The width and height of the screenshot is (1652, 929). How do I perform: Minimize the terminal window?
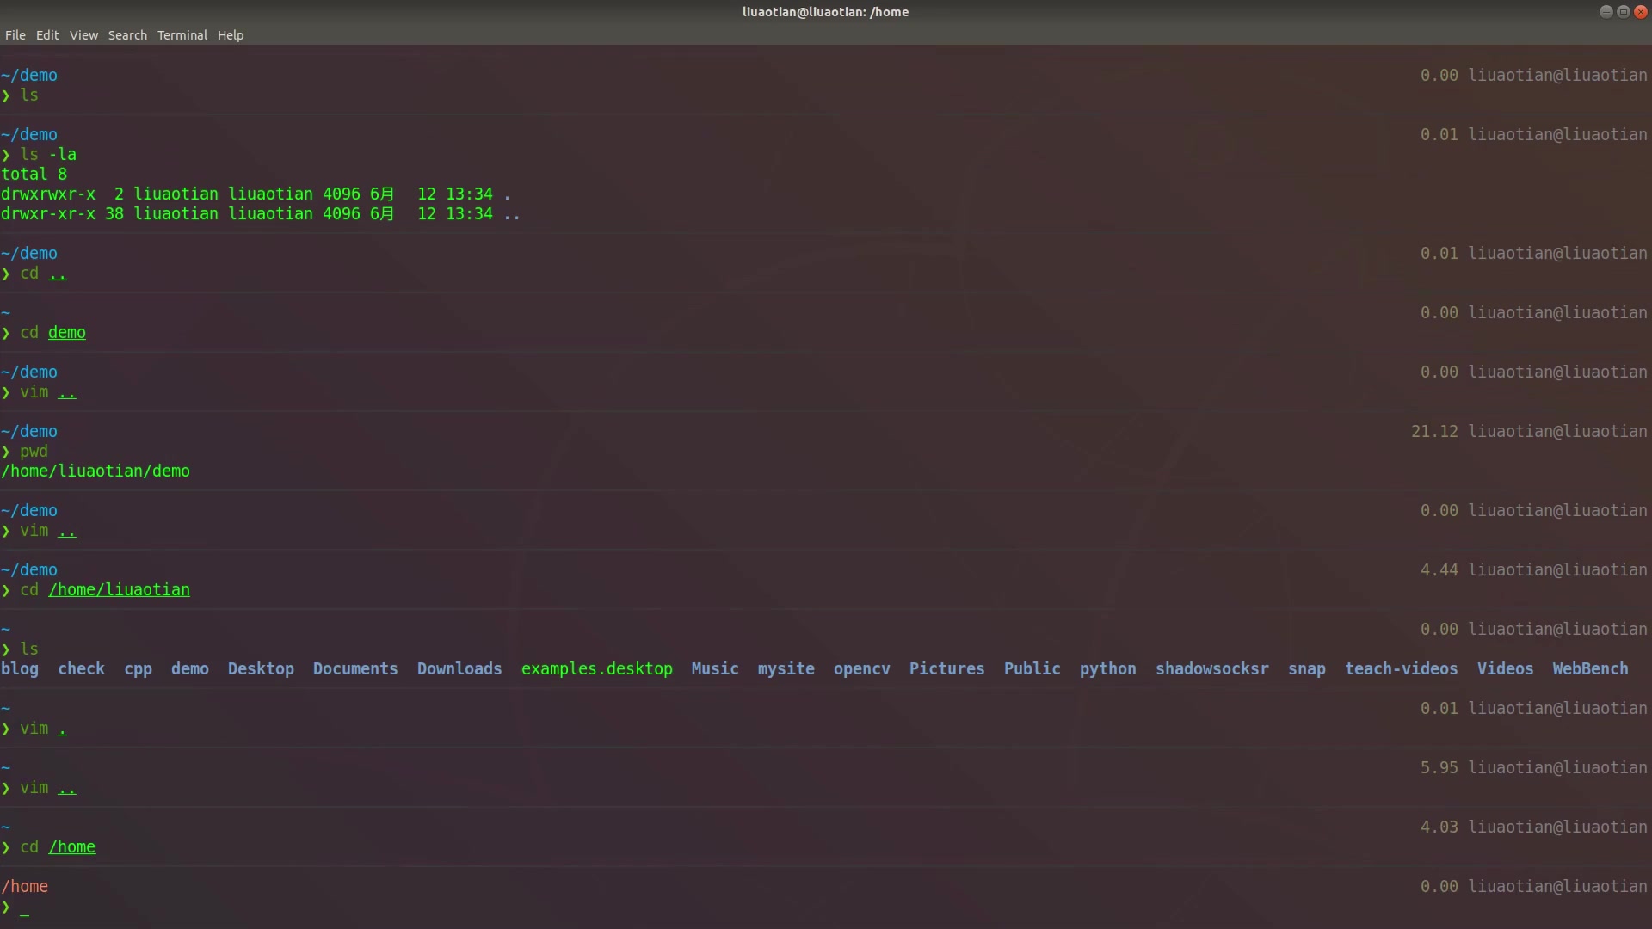pyautogui.click(x=1606, y=11)
